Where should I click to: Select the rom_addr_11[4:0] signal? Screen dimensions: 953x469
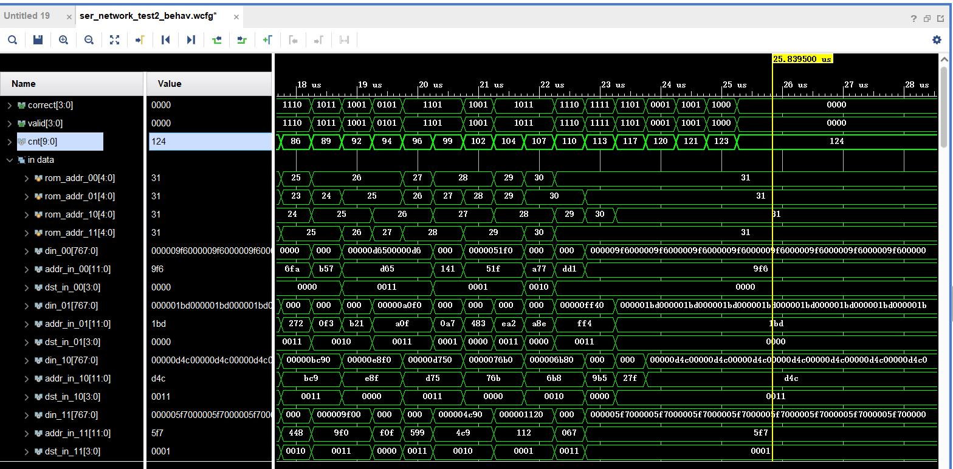point(80,233)
